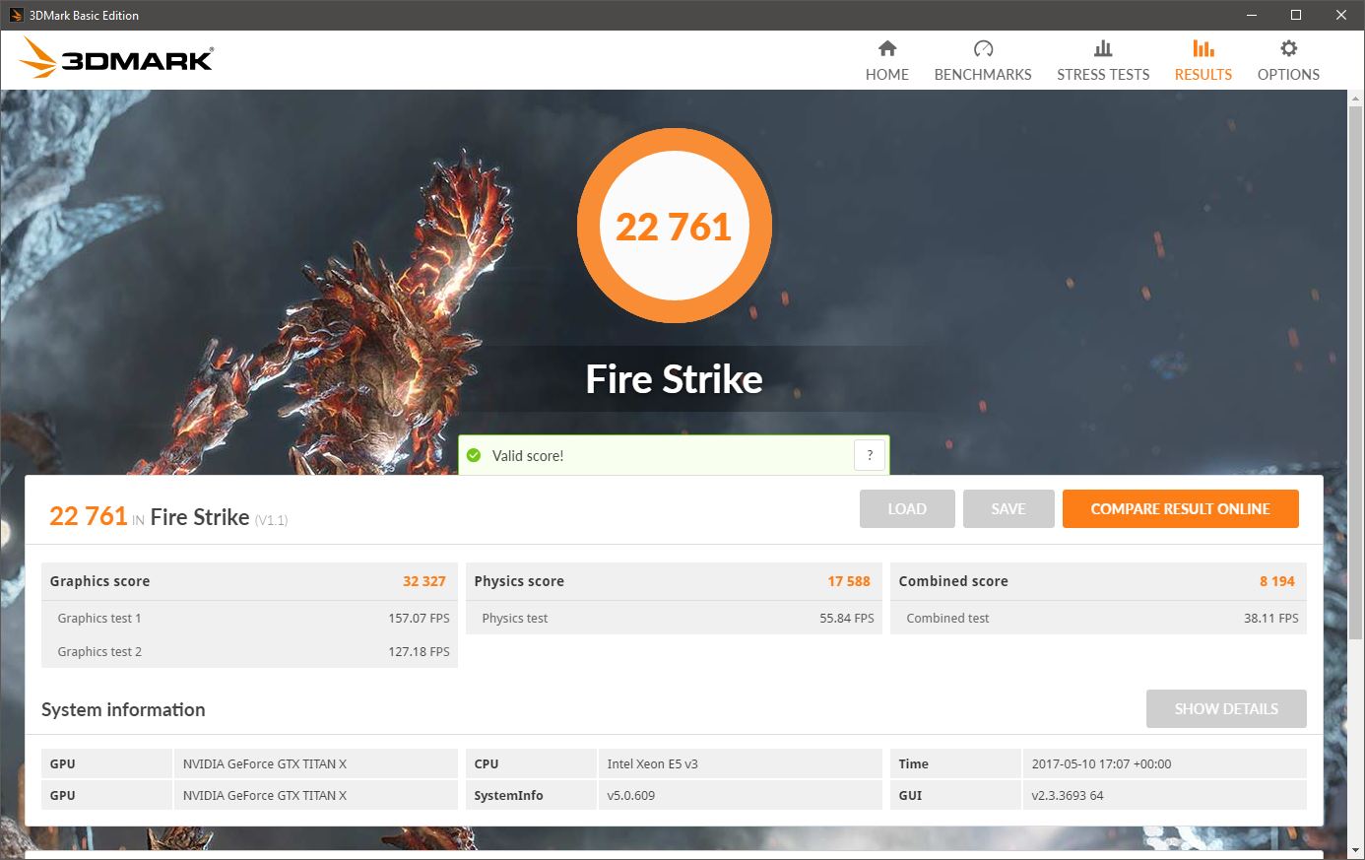Viewport: 1365px width, 860px height.
Task: Click the Home house icon
Action: point(886,47)
